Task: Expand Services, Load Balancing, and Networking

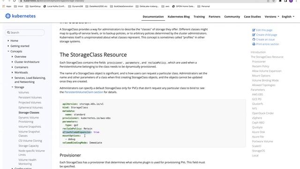Action: point(12,78)
